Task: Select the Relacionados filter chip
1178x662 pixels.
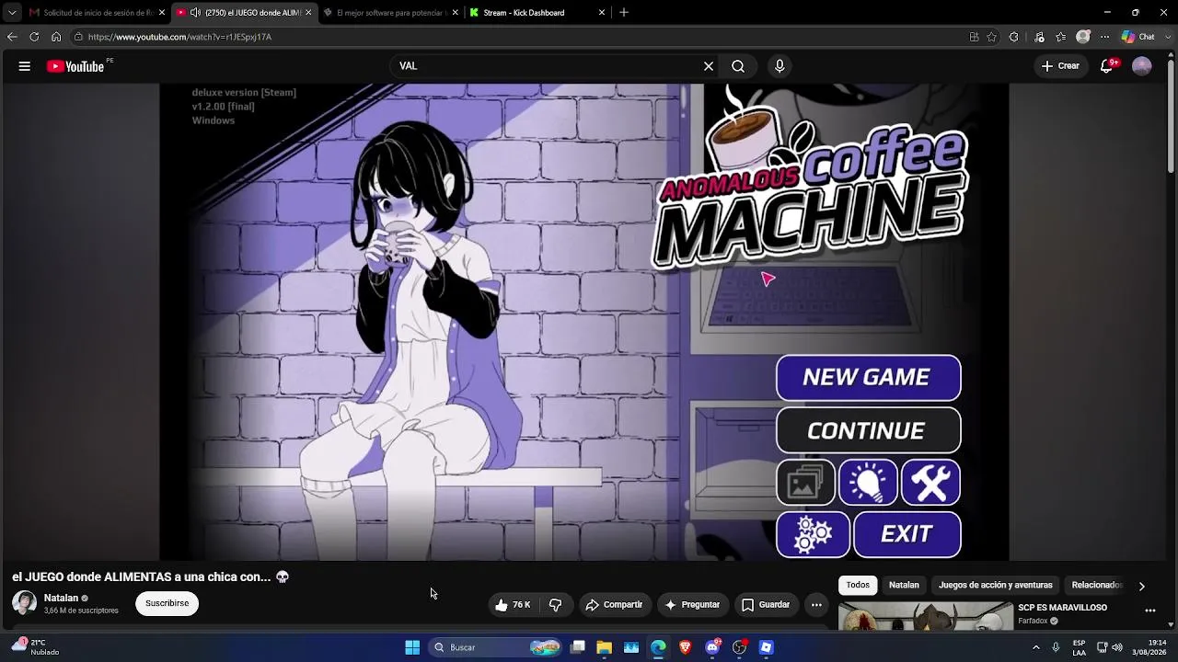Action: pyautogui.click(x=1097, y=585)
